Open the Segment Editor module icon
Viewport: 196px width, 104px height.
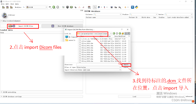coord(83,7)
